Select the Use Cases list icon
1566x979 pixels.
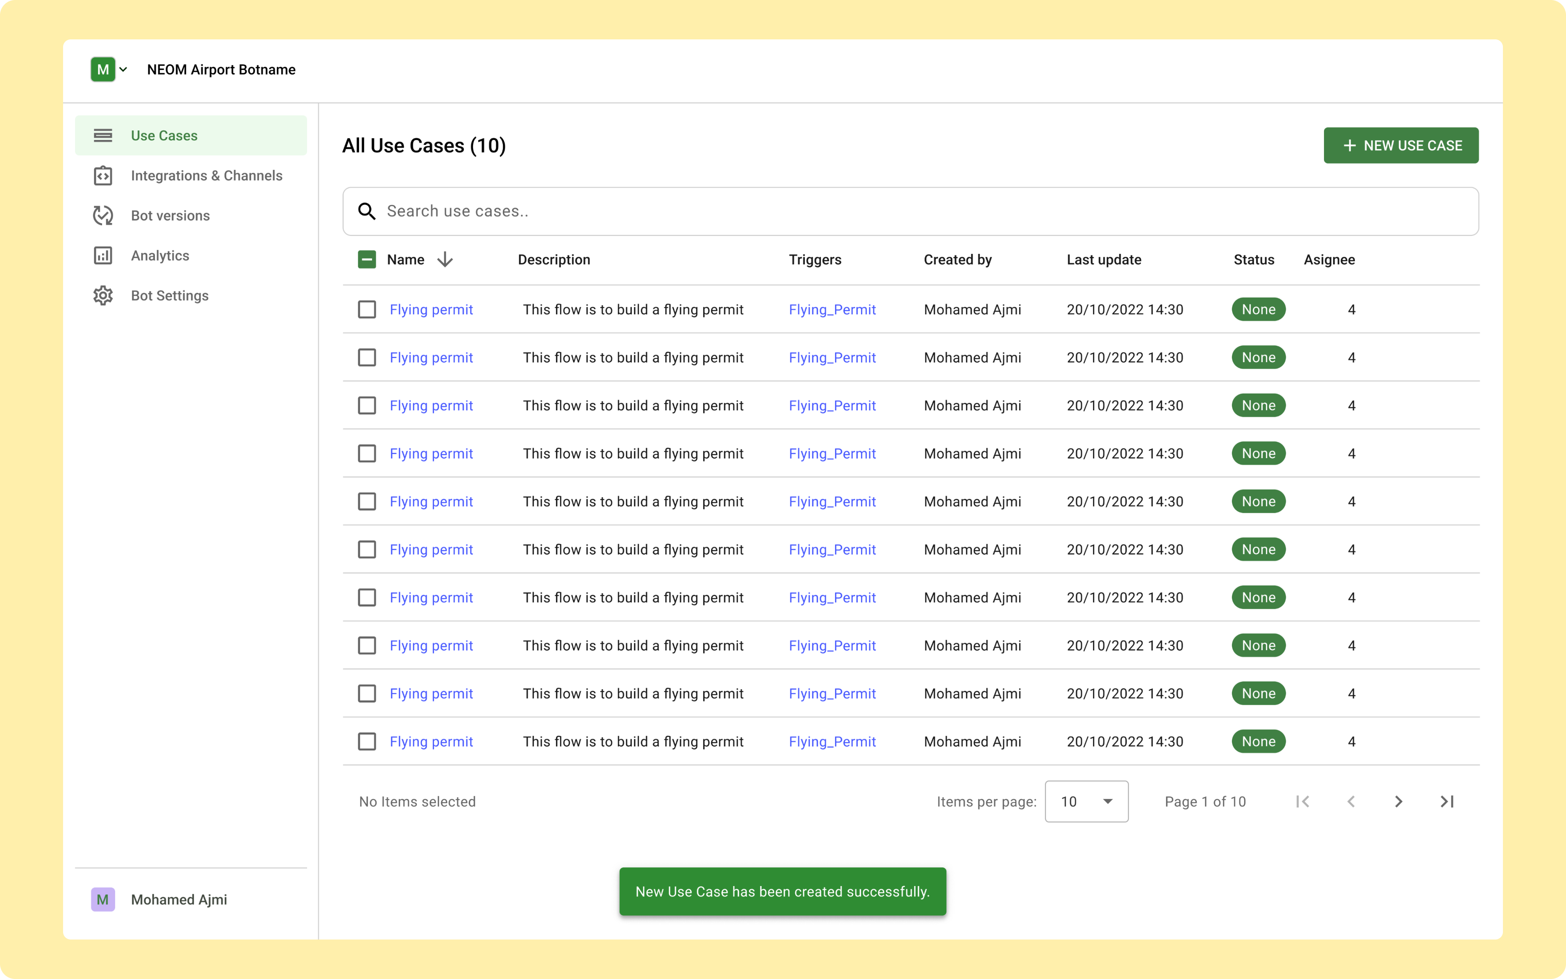coord(104,135)
